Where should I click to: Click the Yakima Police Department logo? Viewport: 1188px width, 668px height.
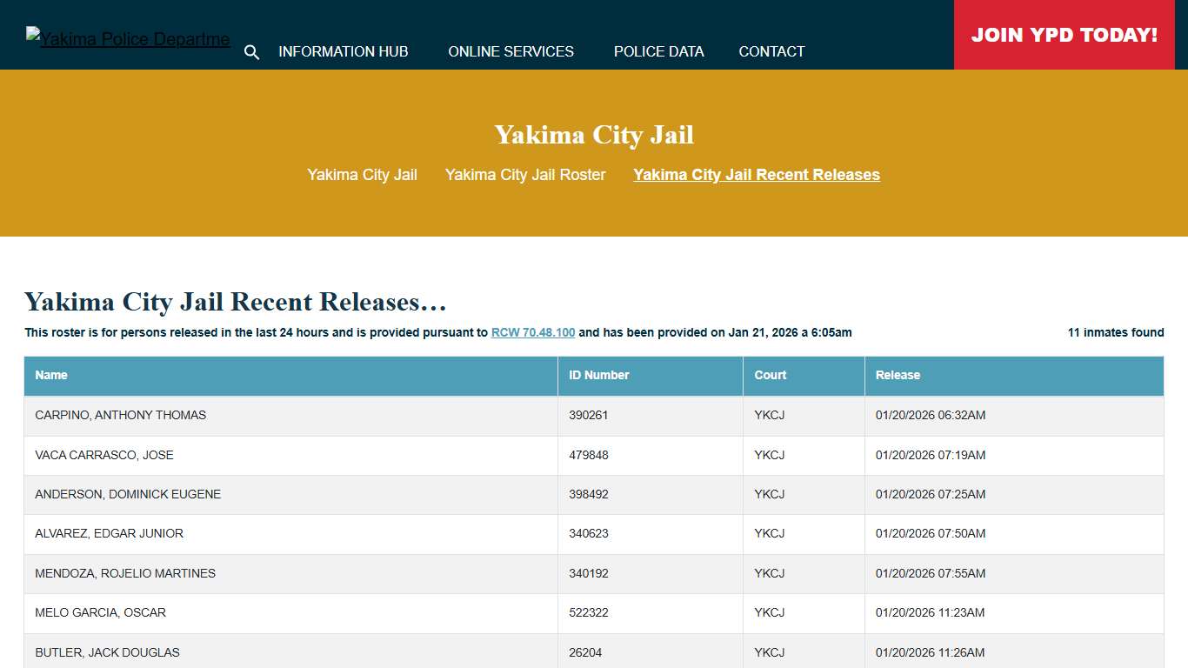click(x=127, y=37)
